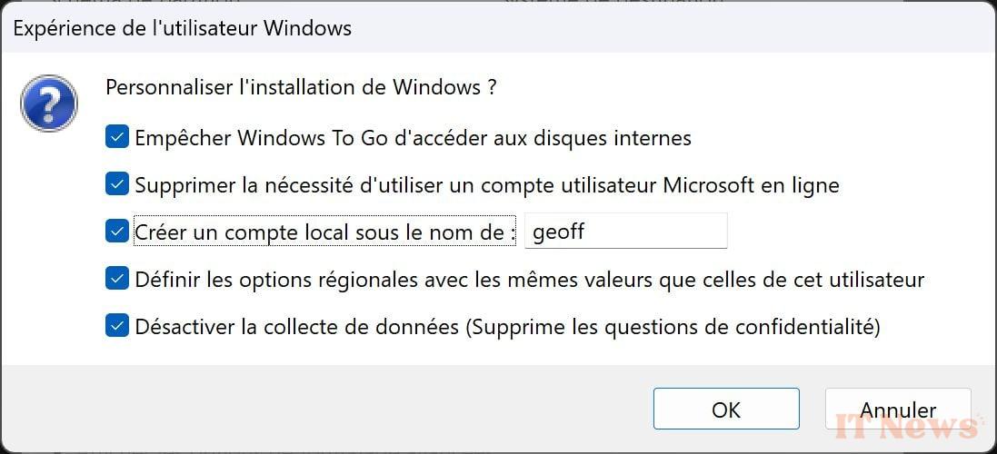Screen dimensions: 997x454
Task: Click the heading 'Personnaliser l'installation de Windows ?'
Action: pos(301,87)
